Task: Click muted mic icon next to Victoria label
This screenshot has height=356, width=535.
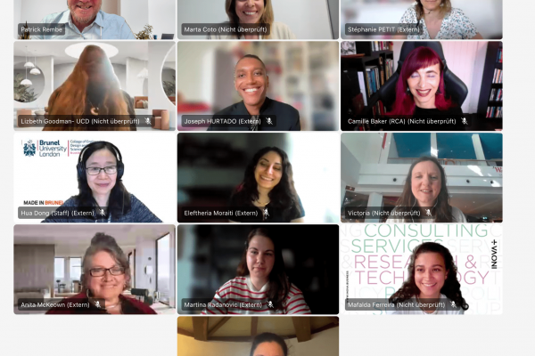Action: point(429,213)
